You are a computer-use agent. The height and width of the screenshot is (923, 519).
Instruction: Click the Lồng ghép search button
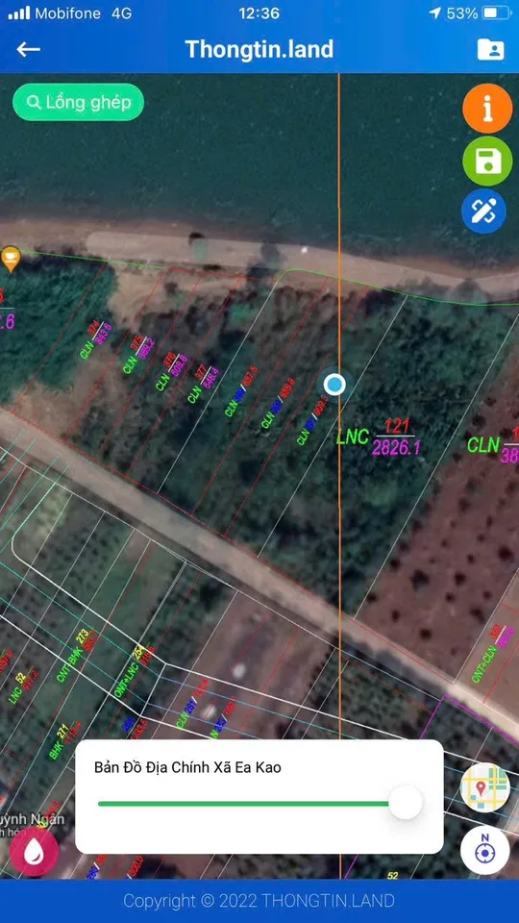[78, 102]
